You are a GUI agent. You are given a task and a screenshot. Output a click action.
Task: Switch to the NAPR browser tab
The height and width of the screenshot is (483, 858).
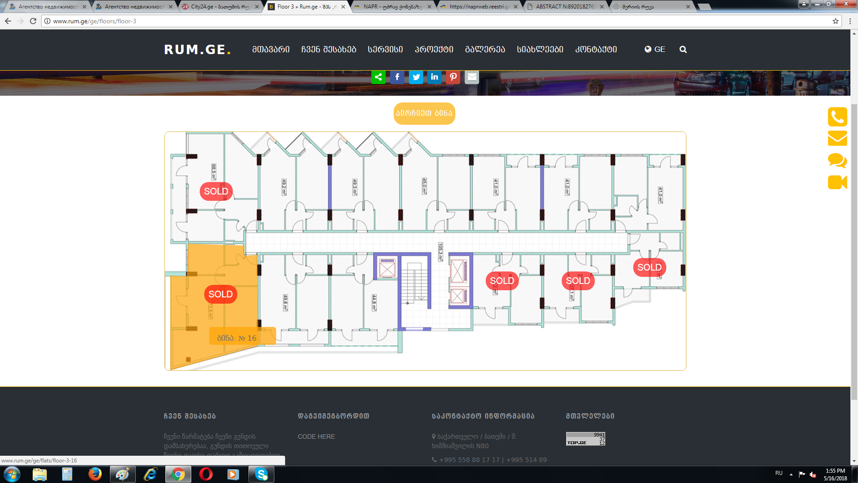392,7
